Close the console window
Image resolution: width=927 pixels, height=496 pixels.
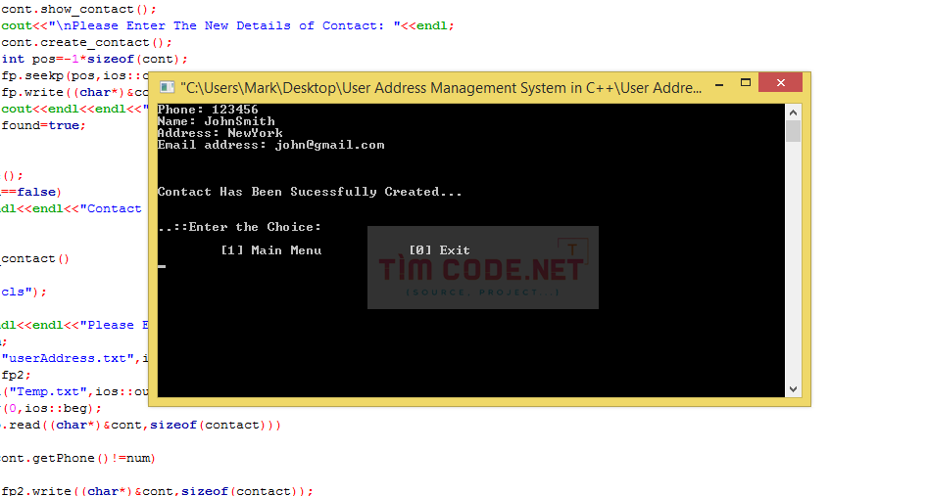[780, 82]
